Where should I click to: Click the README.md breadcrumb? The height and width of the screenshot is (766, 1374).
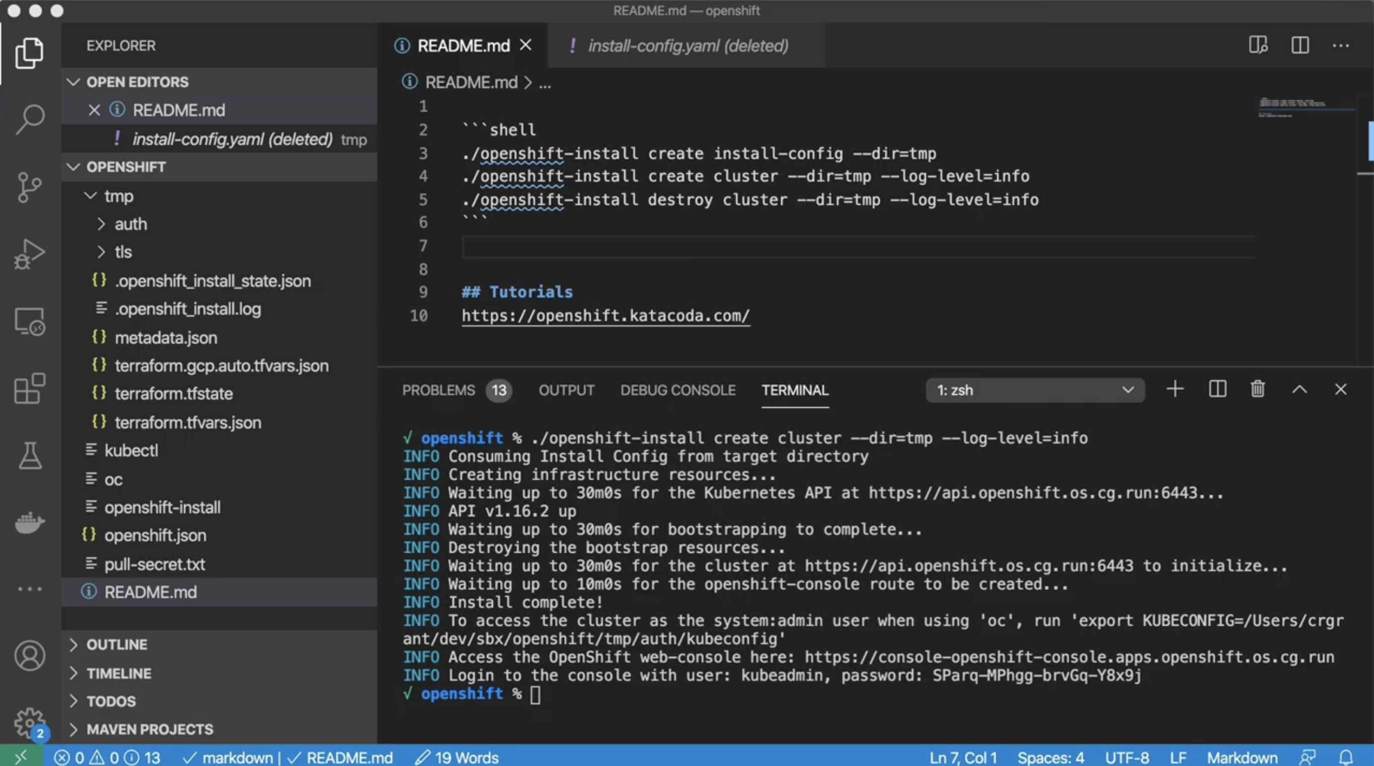coord(472,82)
